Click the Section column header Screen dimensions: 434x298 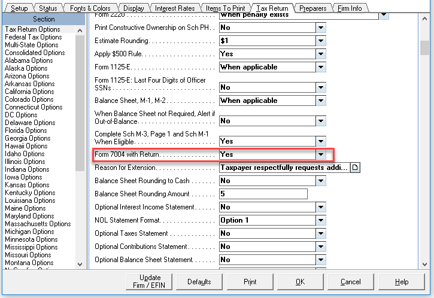click(44, 19)
